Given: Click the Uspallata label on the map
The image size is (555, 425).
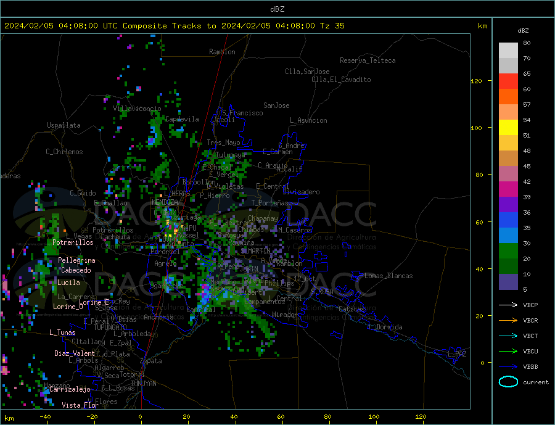Looking at the screenshot, I should tap(64, 125).
